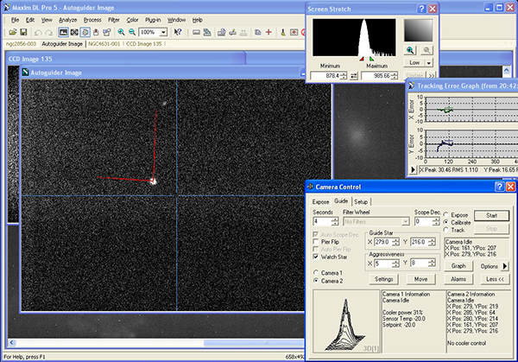This screenshot has height=362, width=518.
Task: Uncheck the Watch Star checkbox
Action: pyautogui.click(x=317, y=257)
